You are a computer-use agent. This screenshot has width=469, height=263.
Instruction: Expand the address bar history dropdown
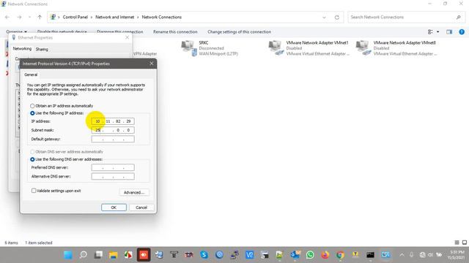(x=324, y=18)
